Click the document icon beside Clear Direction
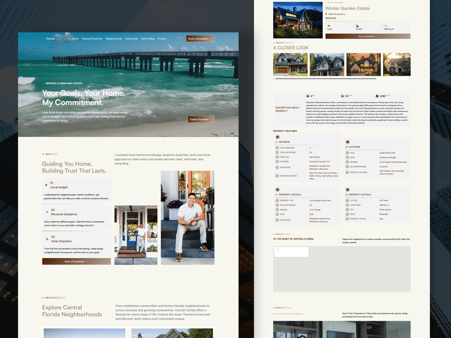 pos(47,239)
